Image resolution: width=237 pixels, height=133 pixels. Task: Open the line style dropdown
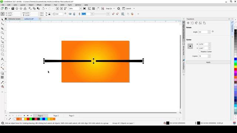click(108, 14)
